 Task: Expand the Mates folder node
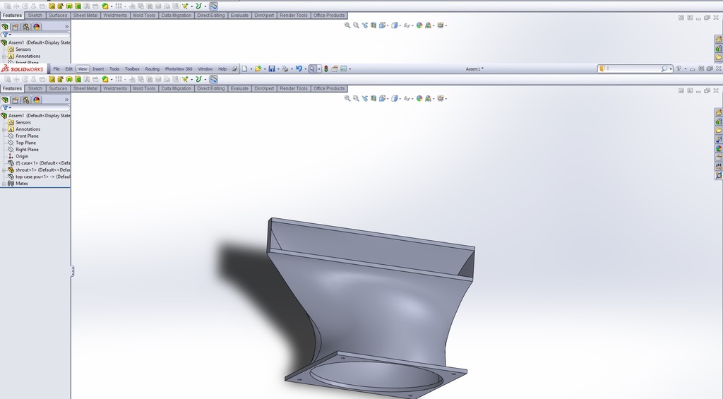tap(4, 184)
